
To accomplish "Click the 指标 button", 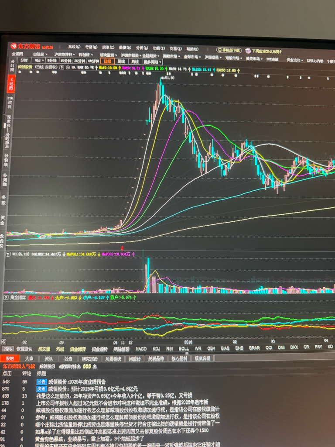I will pyautogui.click(x=8, y=348).
